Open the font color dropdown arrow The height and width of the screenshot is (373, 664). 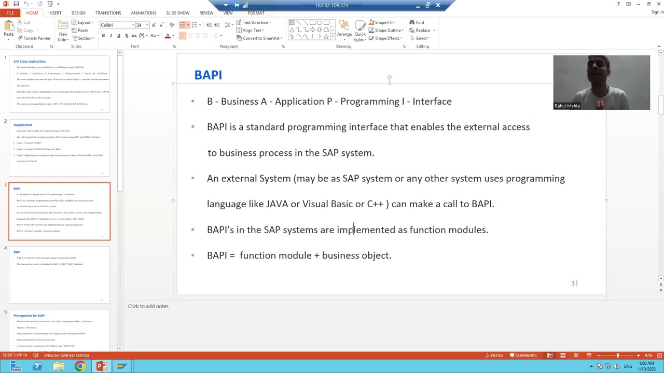[173, 36]
